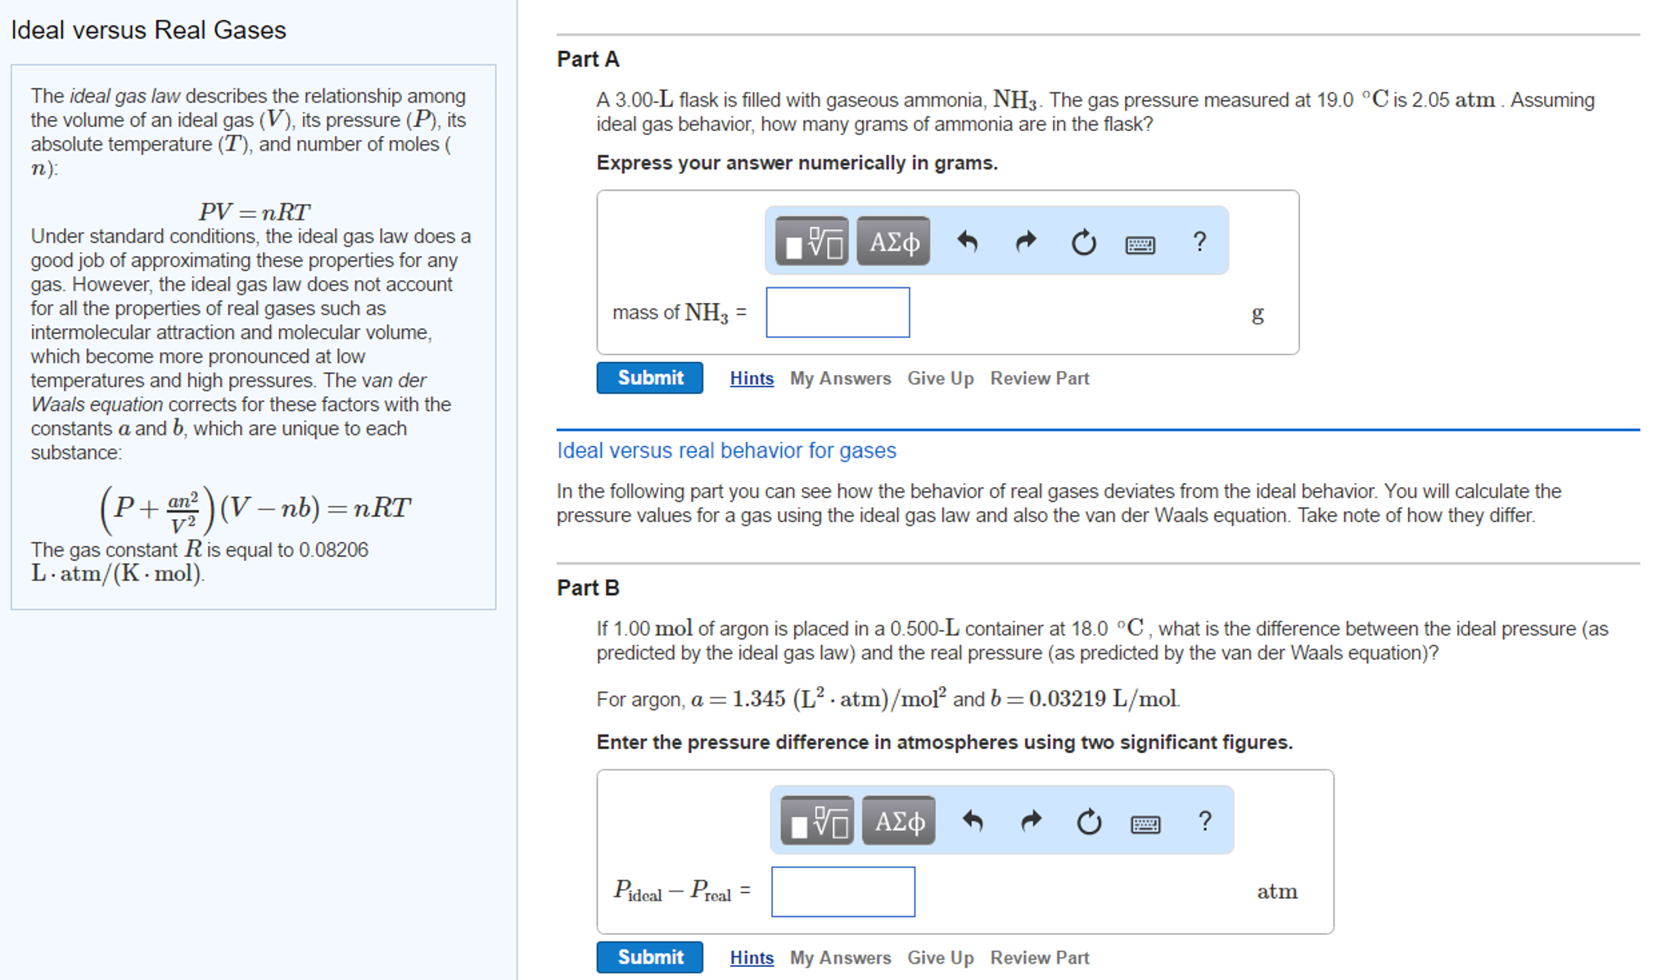Viewport: 1675px width, 980px height.
Task: Open the equation template icon in Part B
Action: tap(815, 821)
